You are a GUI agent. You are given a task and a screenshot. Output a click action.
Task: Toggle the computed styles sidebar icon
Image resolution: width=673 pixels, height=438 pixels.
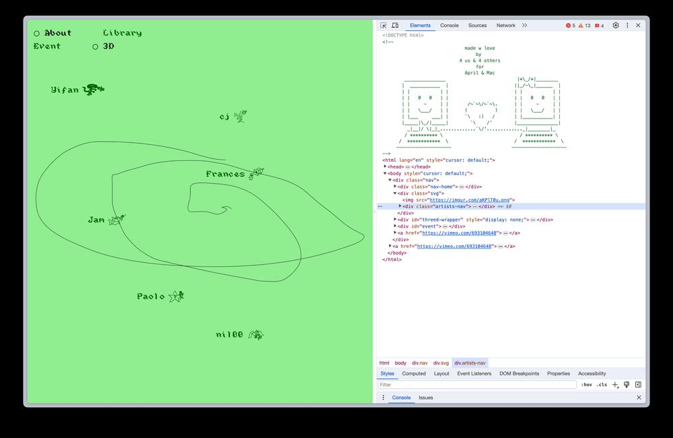(x=638, y=385)
